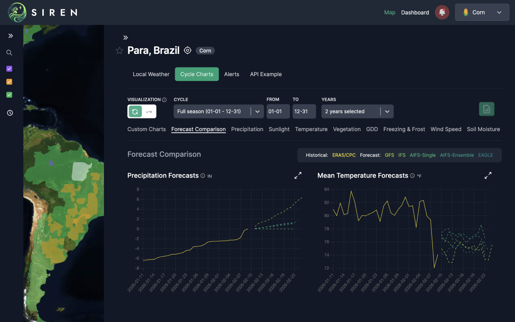Viewport: 515px width, 322px height.
Task: Toggle the purple layer checkbox
Action: pos(10,69)
